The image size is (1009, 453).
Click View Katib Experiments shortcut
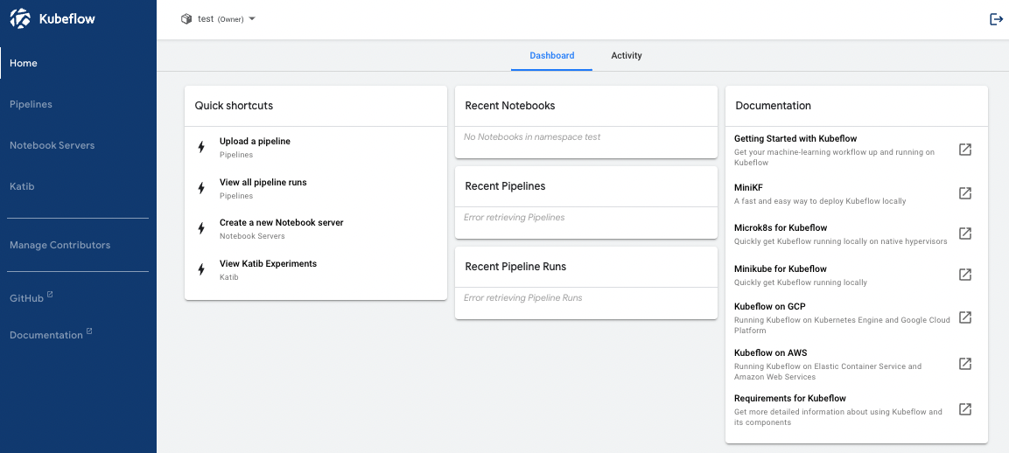[268, 264]
